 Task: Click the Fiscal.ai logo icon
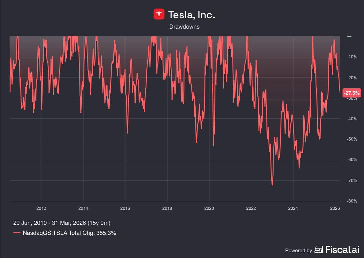[x=319, y=249]
